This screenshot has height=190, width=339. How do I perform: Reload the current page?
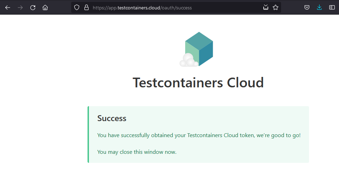[33, 7]
